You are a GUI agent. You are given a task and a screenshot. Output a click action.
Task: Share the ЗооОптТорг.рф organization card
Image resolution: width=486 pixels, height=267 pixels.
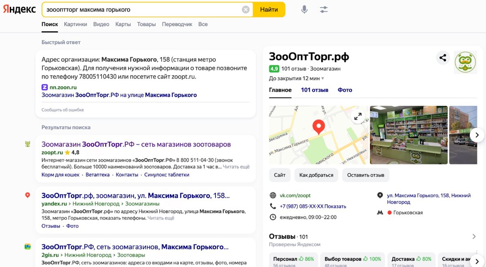(443, 58)
